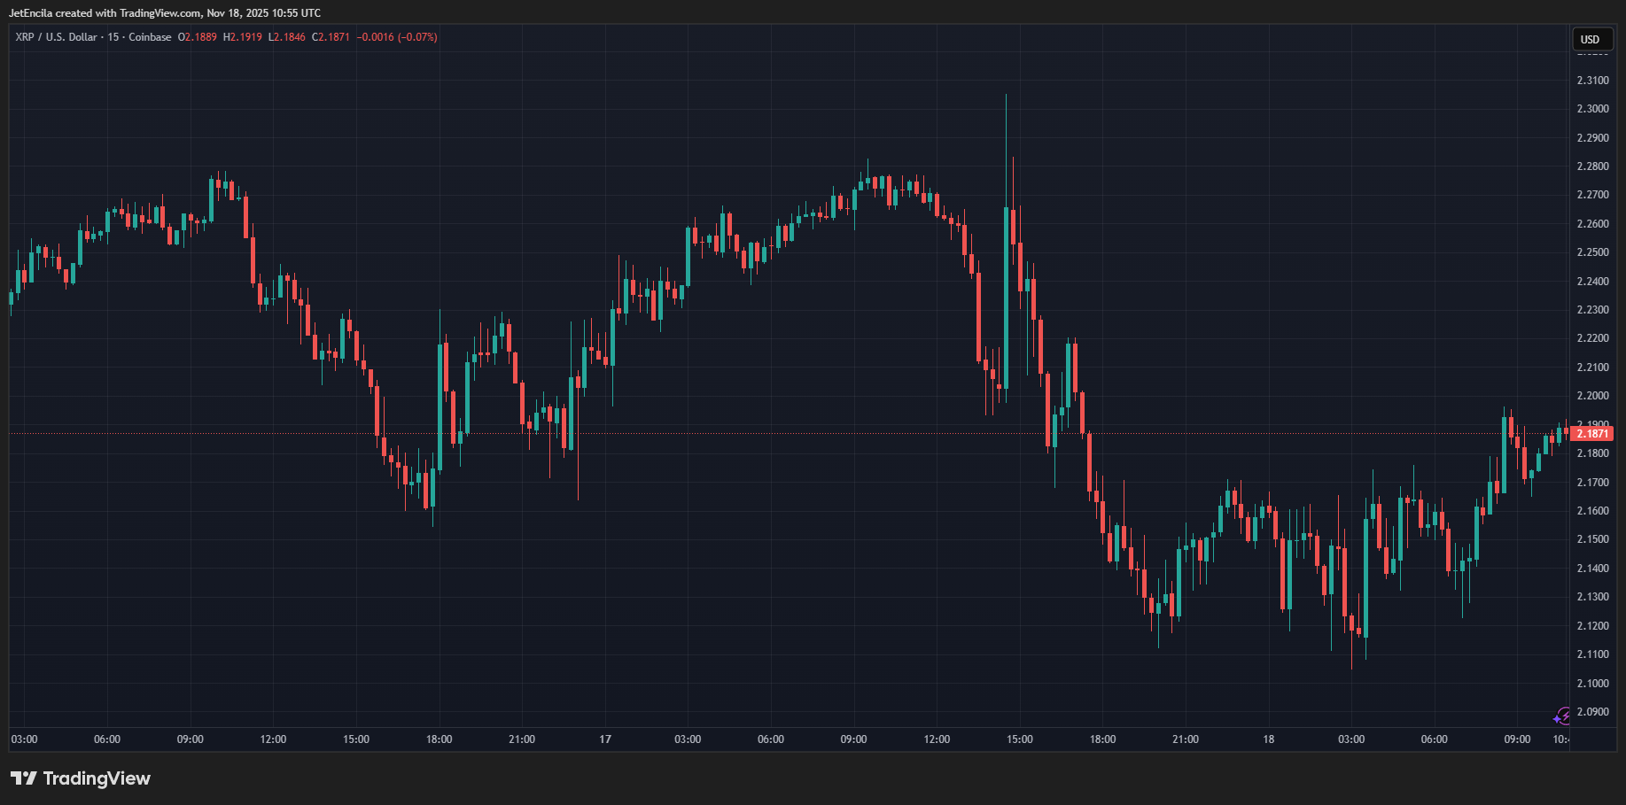Click the 2.3100 level on price scale

point(1591,80)
